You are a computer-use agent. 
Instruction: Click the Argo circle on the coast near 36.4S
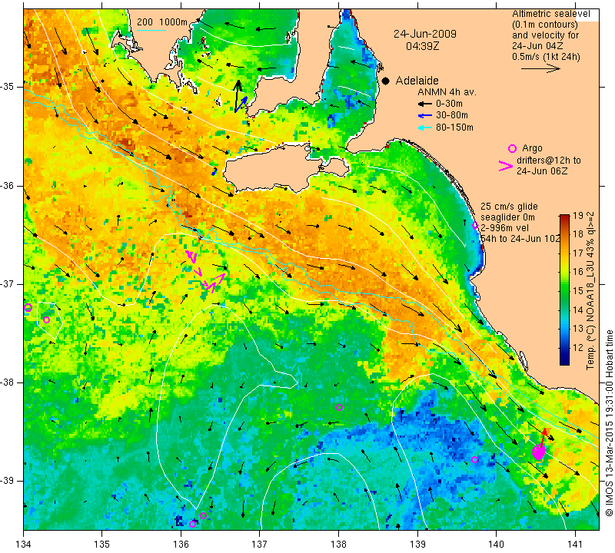[475, 225]
